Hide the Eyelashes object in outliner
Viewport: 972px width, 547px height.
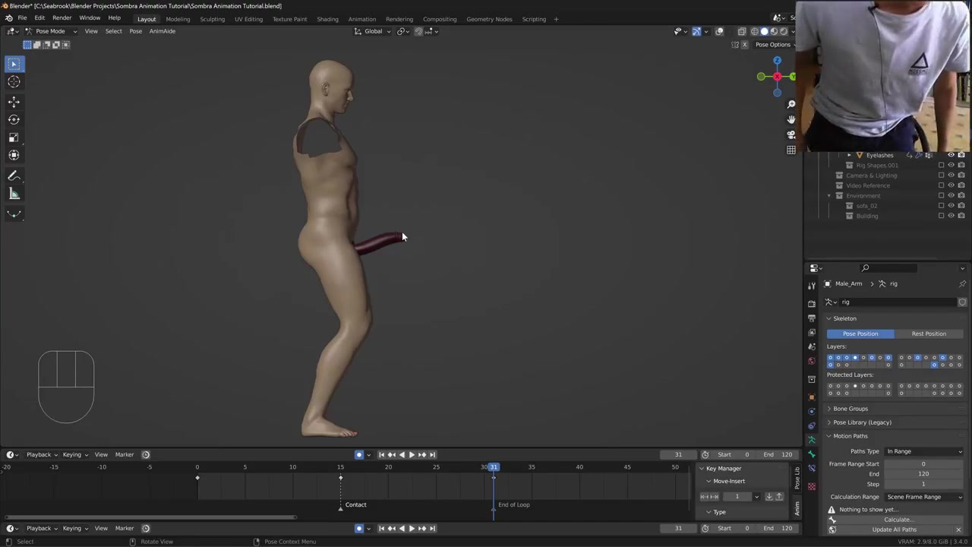coord(951,155)
